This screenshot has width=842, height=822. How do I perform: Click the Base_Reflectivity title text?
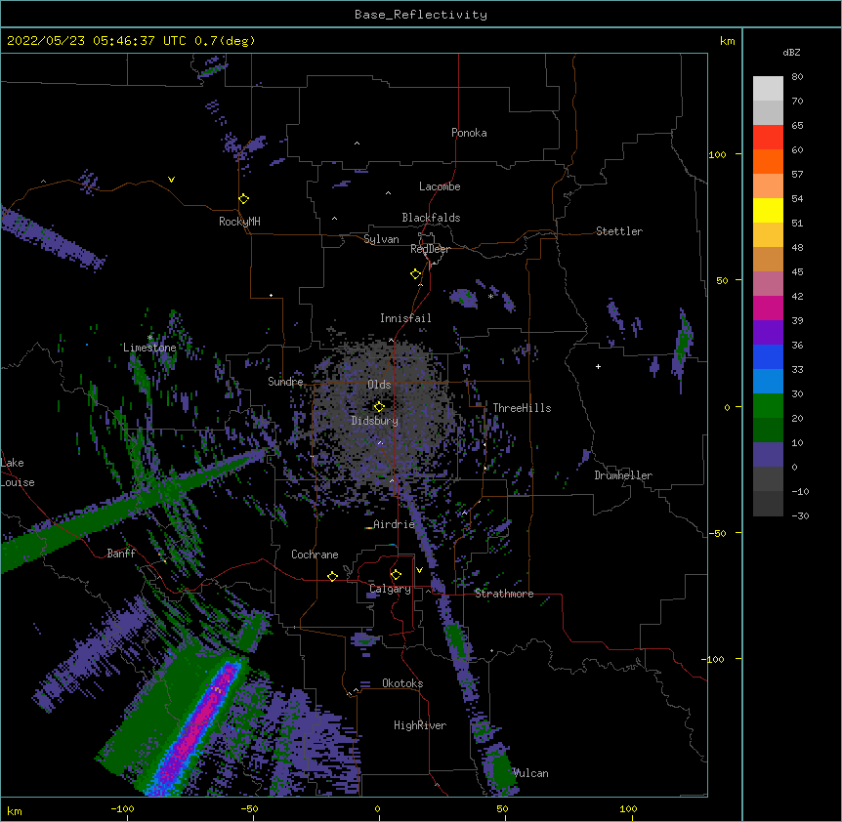coord(421,15)
